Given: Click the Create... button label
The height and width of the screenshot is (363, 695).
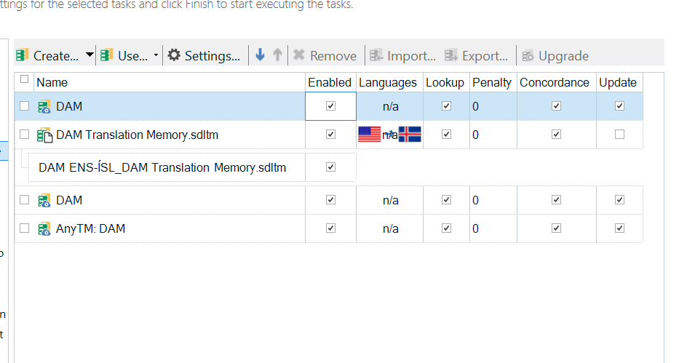Looking at the screenshot, I should pos(56,56).
